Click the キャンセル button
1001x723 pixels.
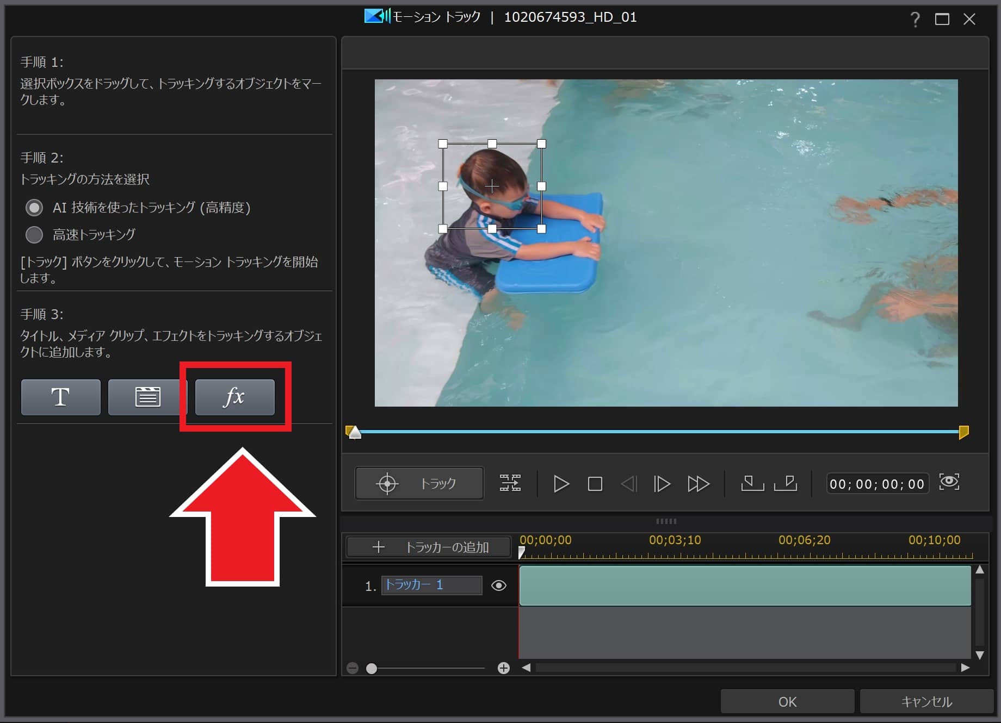click(926, 702)
